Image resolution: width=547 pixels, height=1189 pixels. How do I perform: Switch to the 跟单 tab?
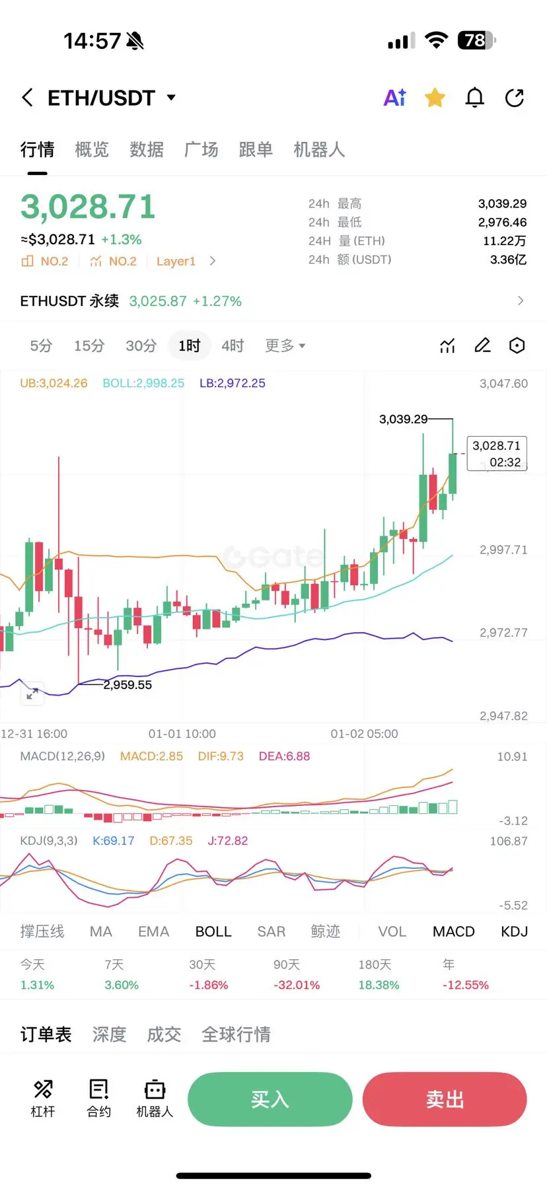tap(256, 149)
